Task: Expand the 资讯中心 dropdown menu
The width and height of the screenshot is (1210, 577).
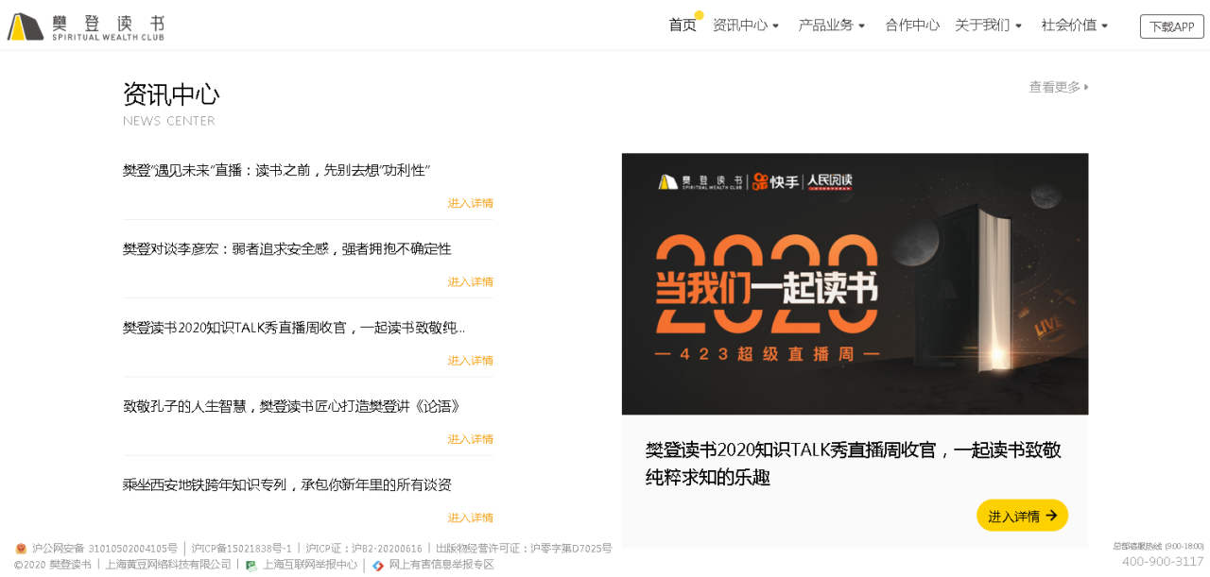Action: (746, 25)
